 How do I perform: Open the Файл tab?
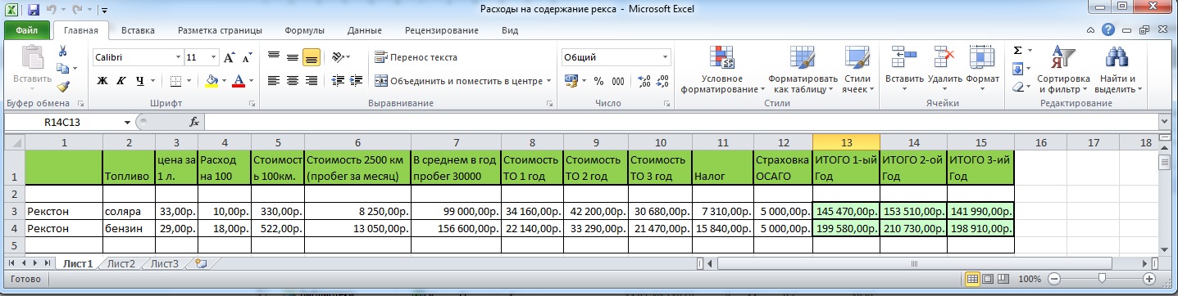26,30
